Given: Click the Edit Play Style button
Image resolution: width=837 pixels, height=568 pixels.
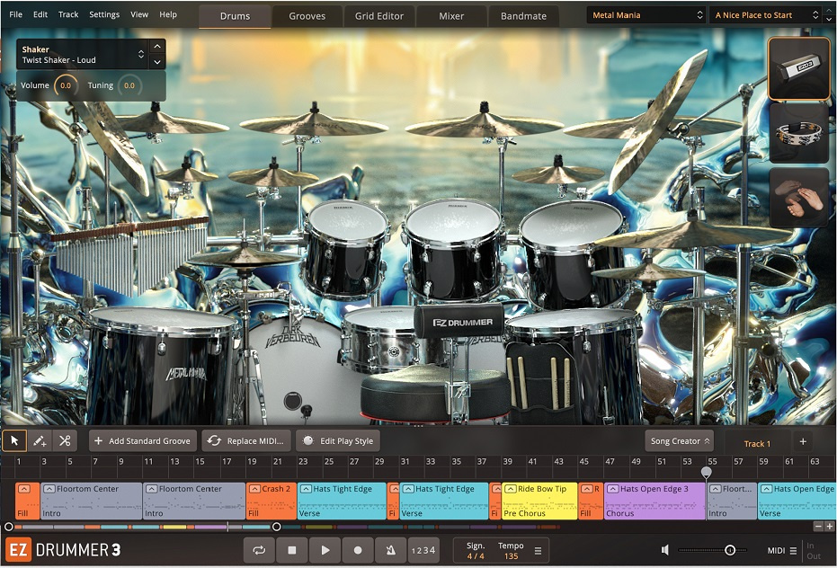Looking at the screenshot, I should coord(337,440).
